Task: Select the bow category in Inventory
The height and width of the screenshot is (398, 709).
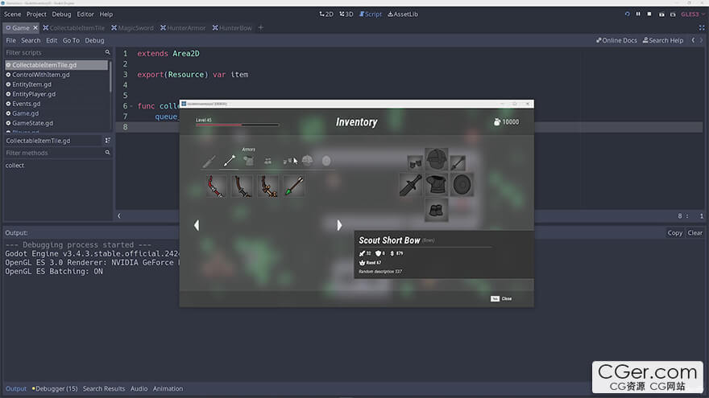Action: pyautogui.click(x=229, y=161)
